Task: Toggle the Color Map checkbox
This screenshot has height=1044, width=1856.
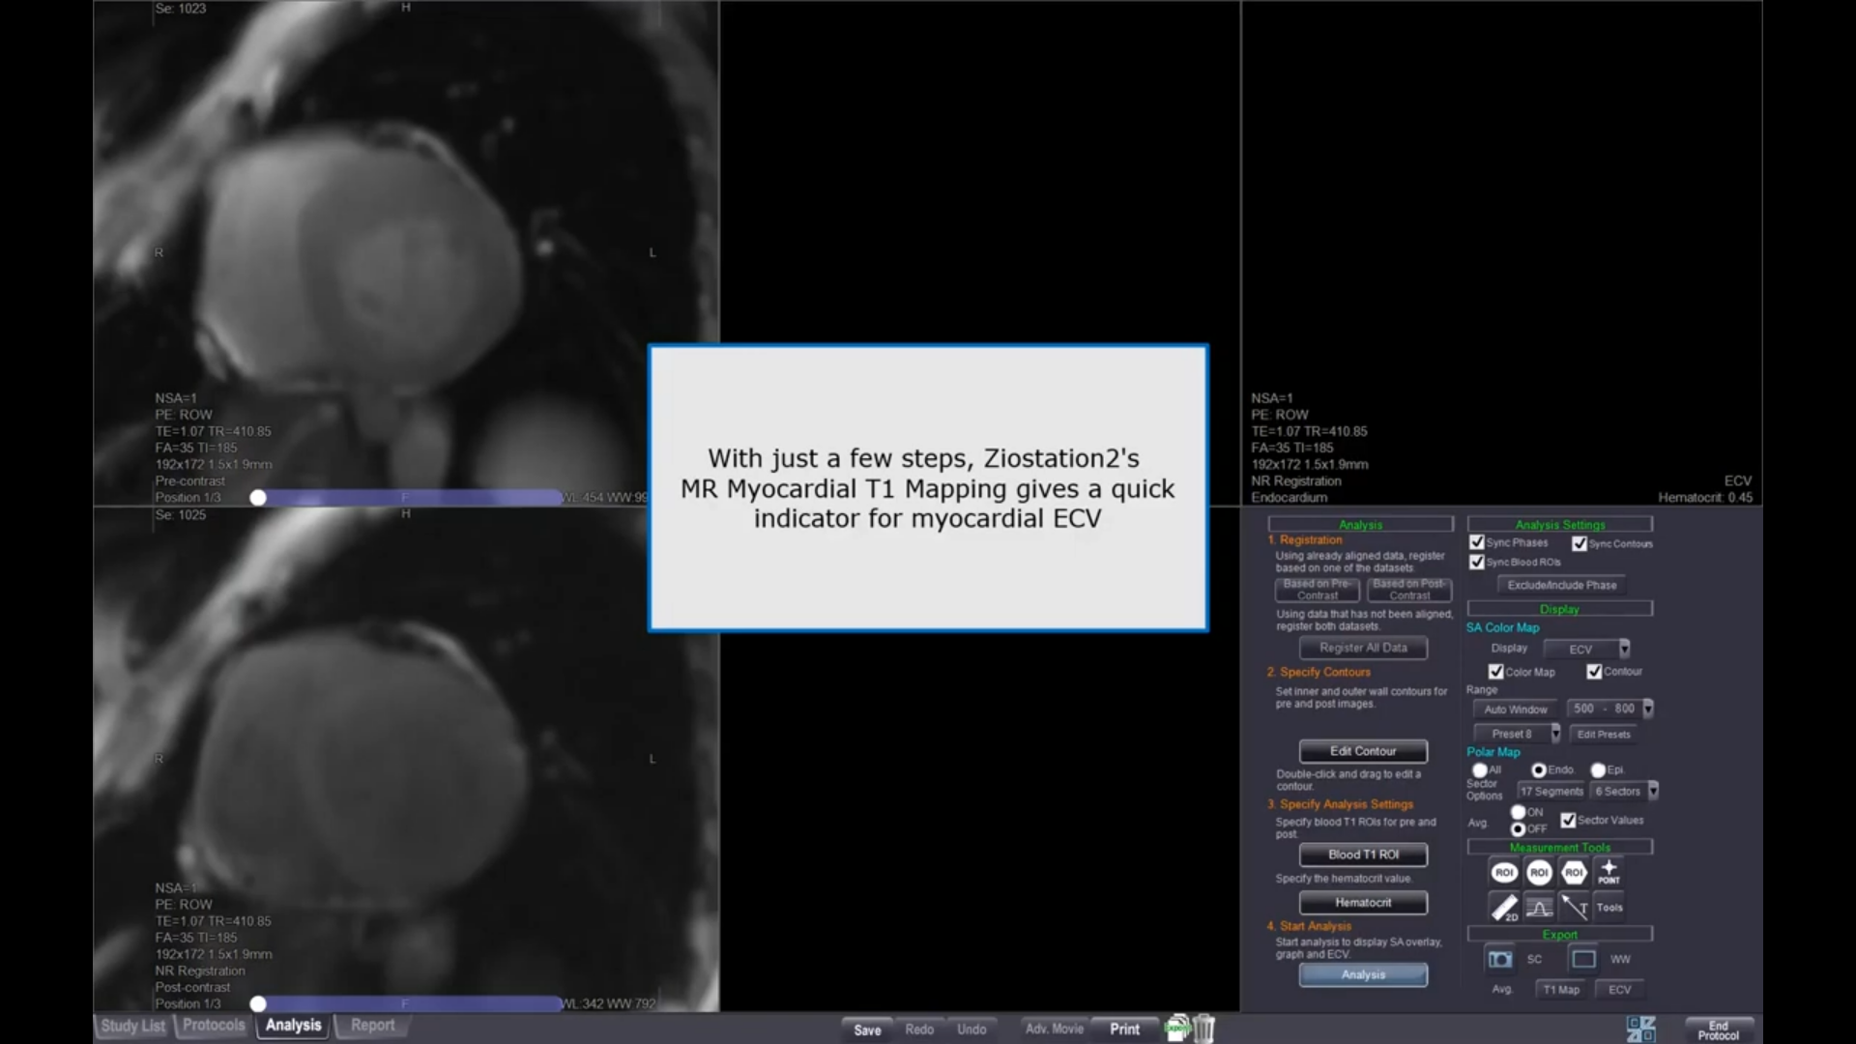Action: (x=1496, y=672)
